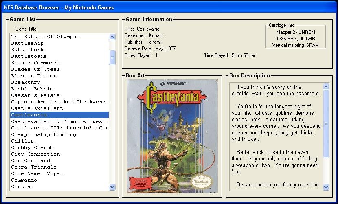This screenshot has height=204, width=338.
Task: Select Bionic Commando in the game list
Action: (x=59, y=63)
